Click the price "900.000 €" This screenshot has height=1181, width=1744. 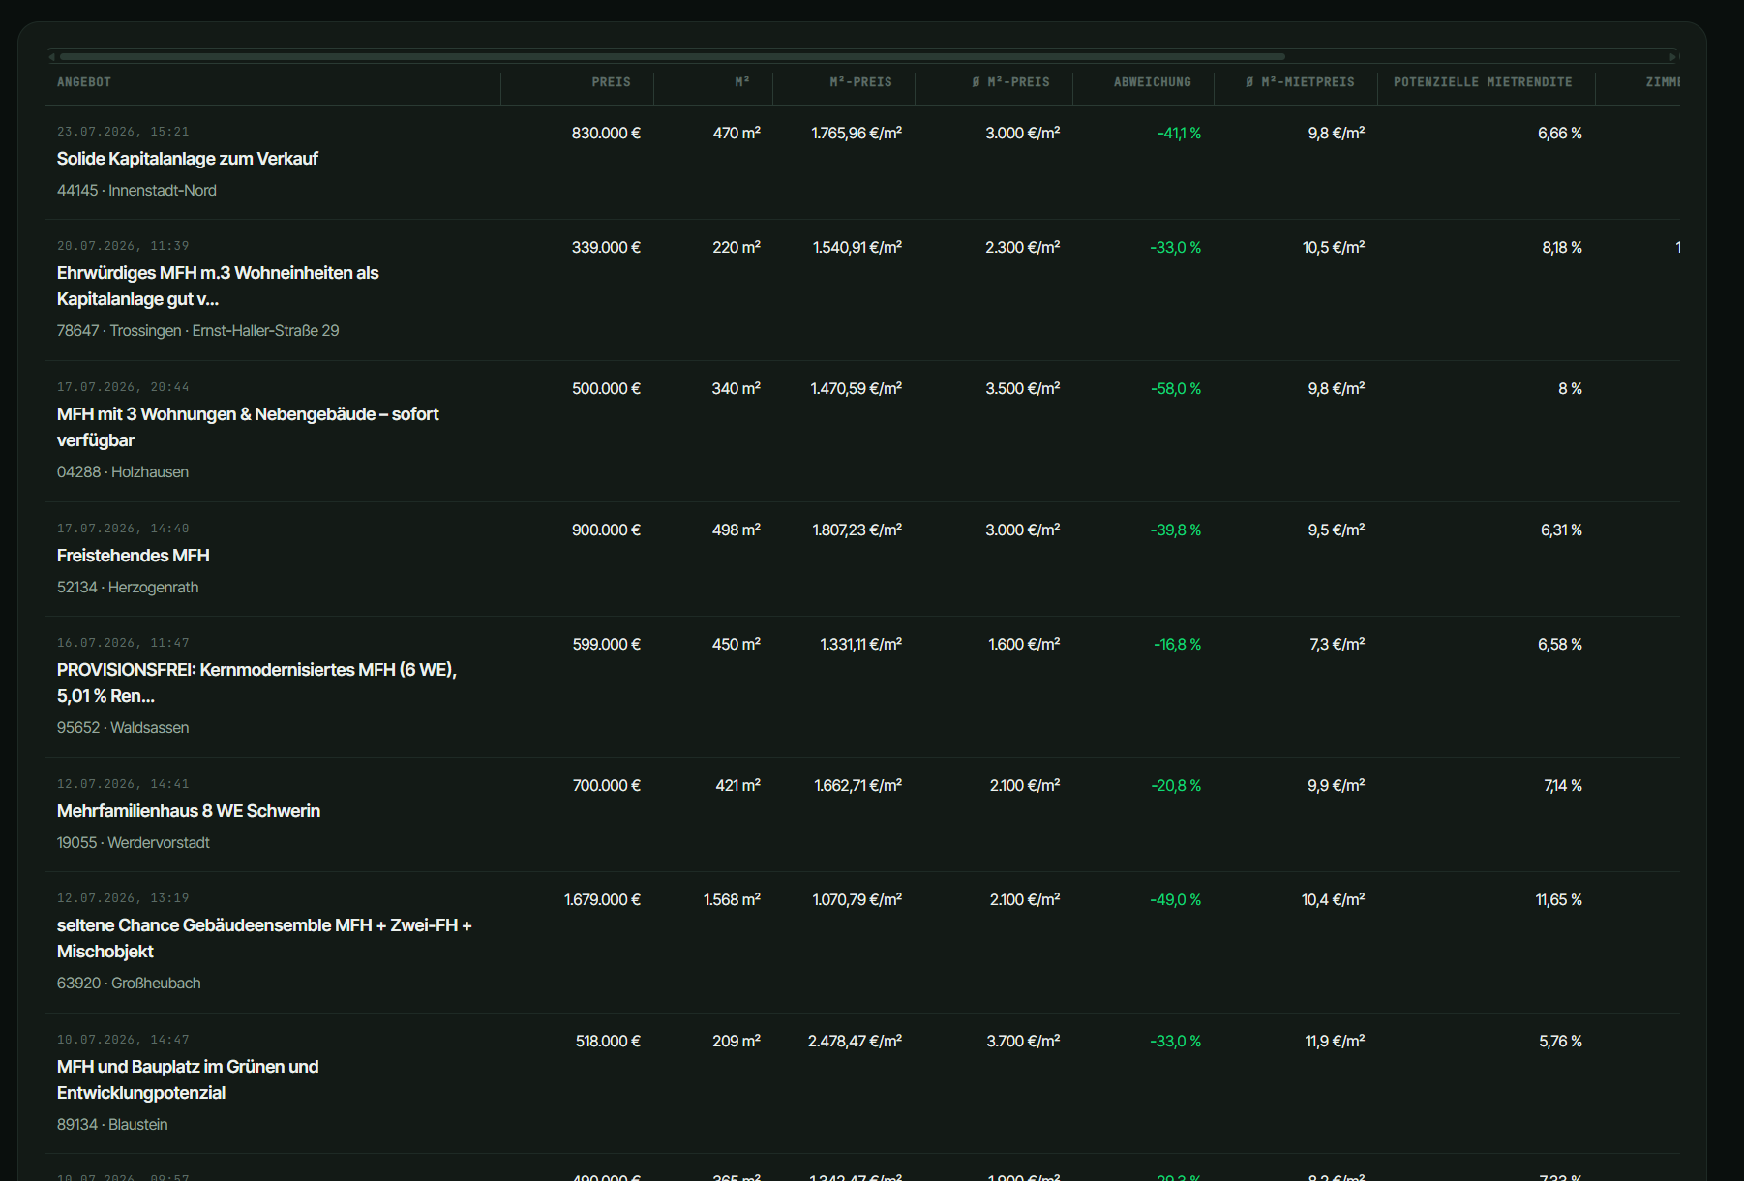pos(606,530)
